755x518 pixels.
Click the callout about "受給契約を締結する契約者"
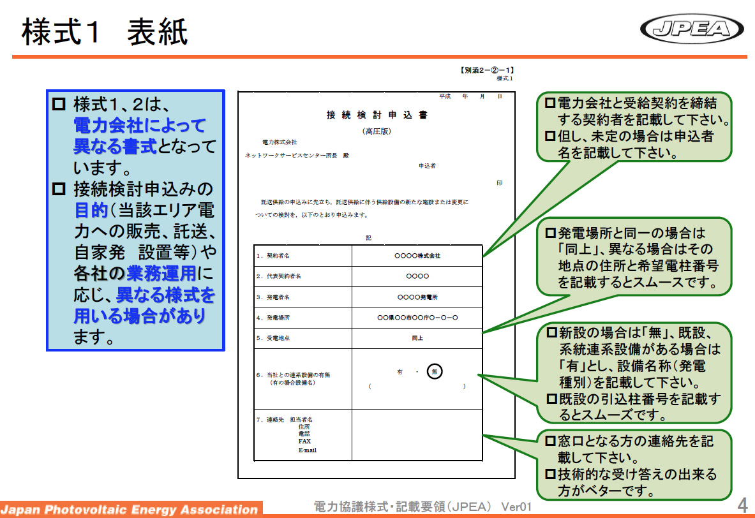click(634, 127)
